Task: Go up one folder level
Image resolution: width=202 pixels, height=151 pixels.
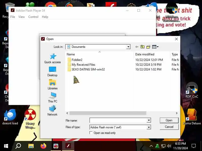Action: click(142, 47)
